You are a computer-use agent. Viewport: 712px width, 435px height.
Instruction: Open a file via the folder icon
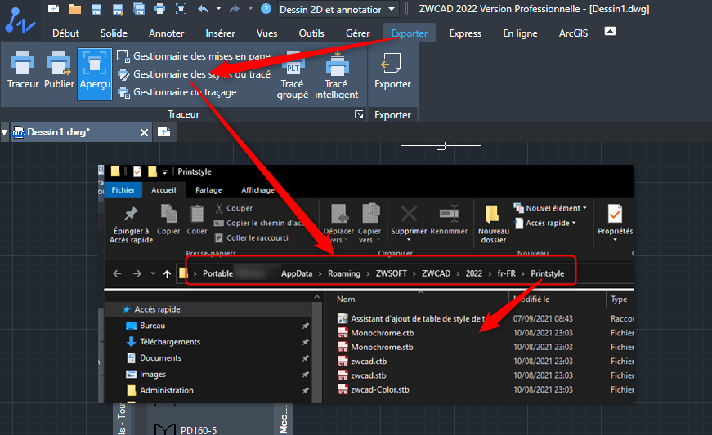75,9
